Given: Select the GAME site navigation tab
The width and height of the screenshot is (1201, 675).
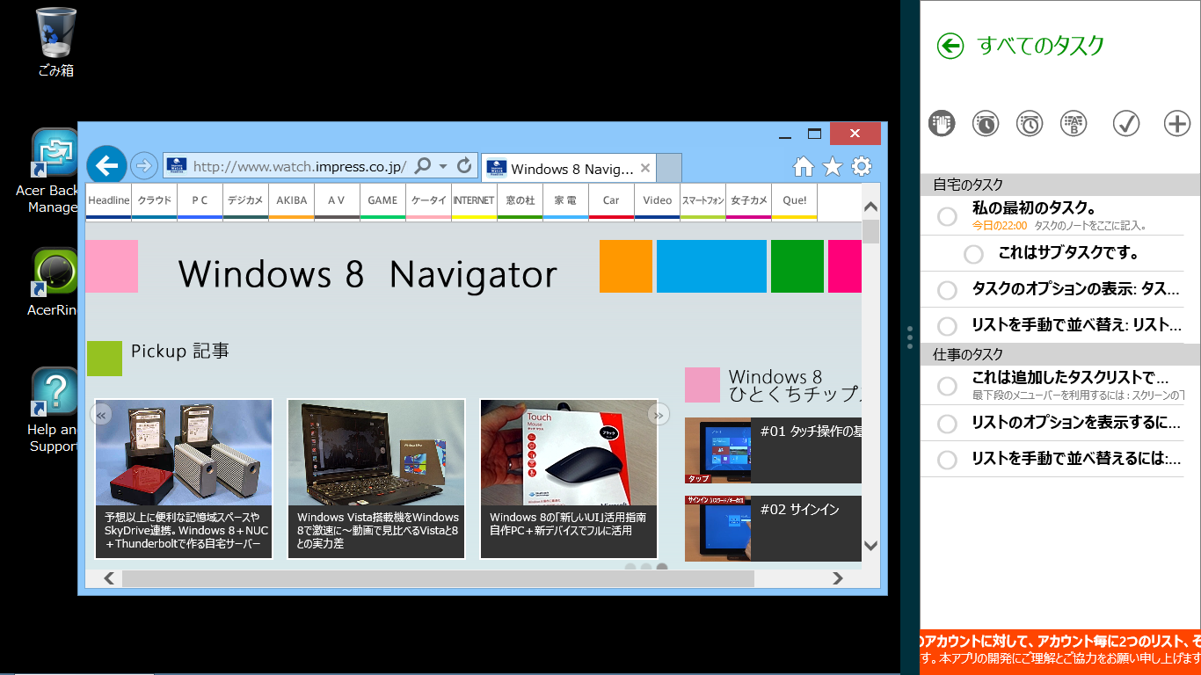Looking at the screenshot, I should pos(382,200).
